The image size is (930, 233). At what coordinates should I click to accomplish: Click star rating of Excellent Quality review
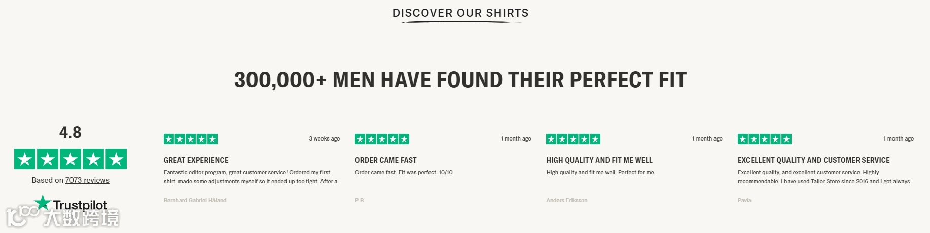click(765, 139)
